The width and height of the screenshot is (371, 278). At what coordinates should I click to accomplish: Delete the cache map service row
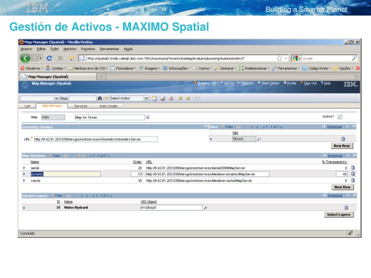tap(353, 180)
